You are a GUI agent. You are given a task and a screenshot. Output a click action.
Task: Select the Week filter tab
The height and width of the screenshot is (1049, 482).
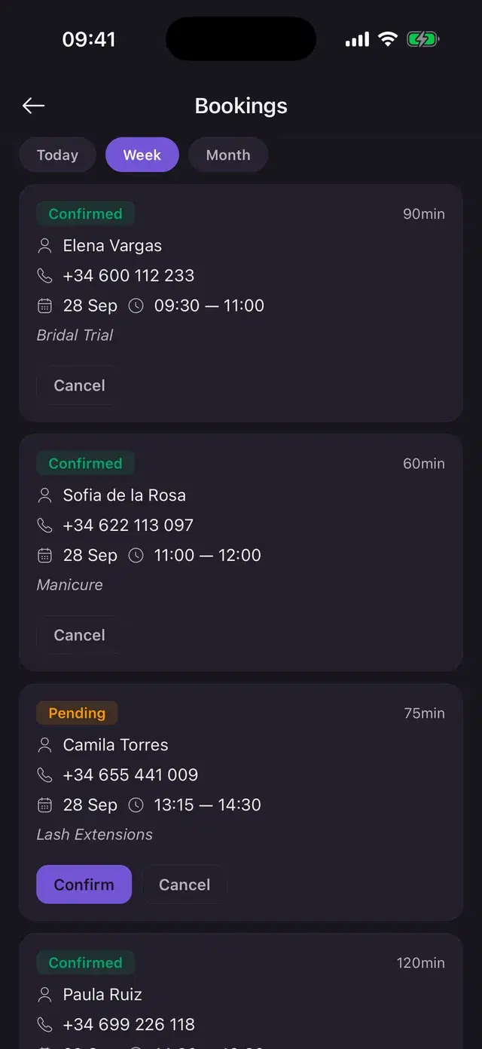(x=142, y=155)
